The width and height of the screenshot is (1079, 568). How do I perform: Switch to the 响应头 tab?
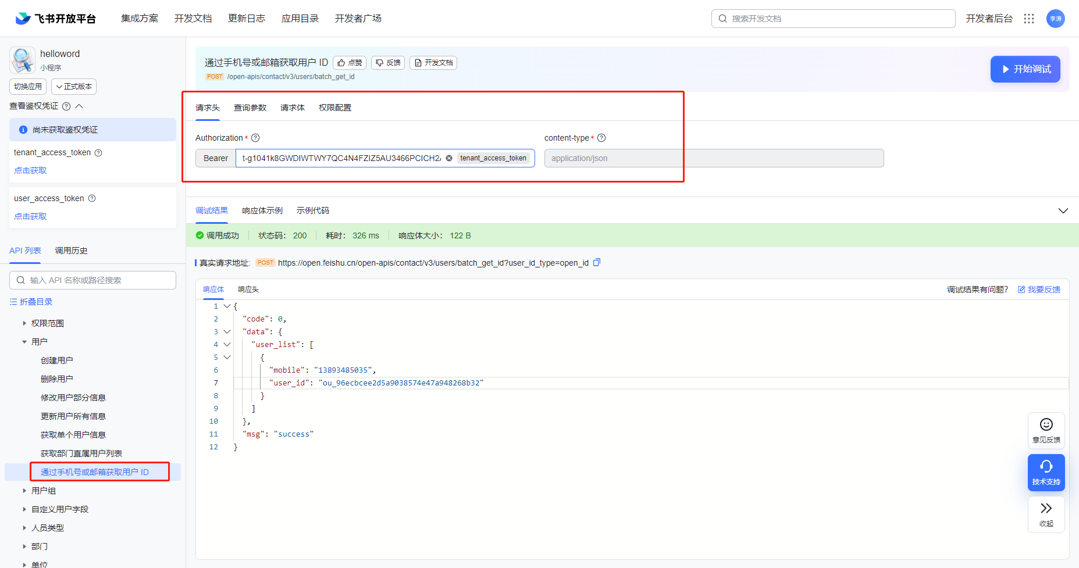pos(248,289)
